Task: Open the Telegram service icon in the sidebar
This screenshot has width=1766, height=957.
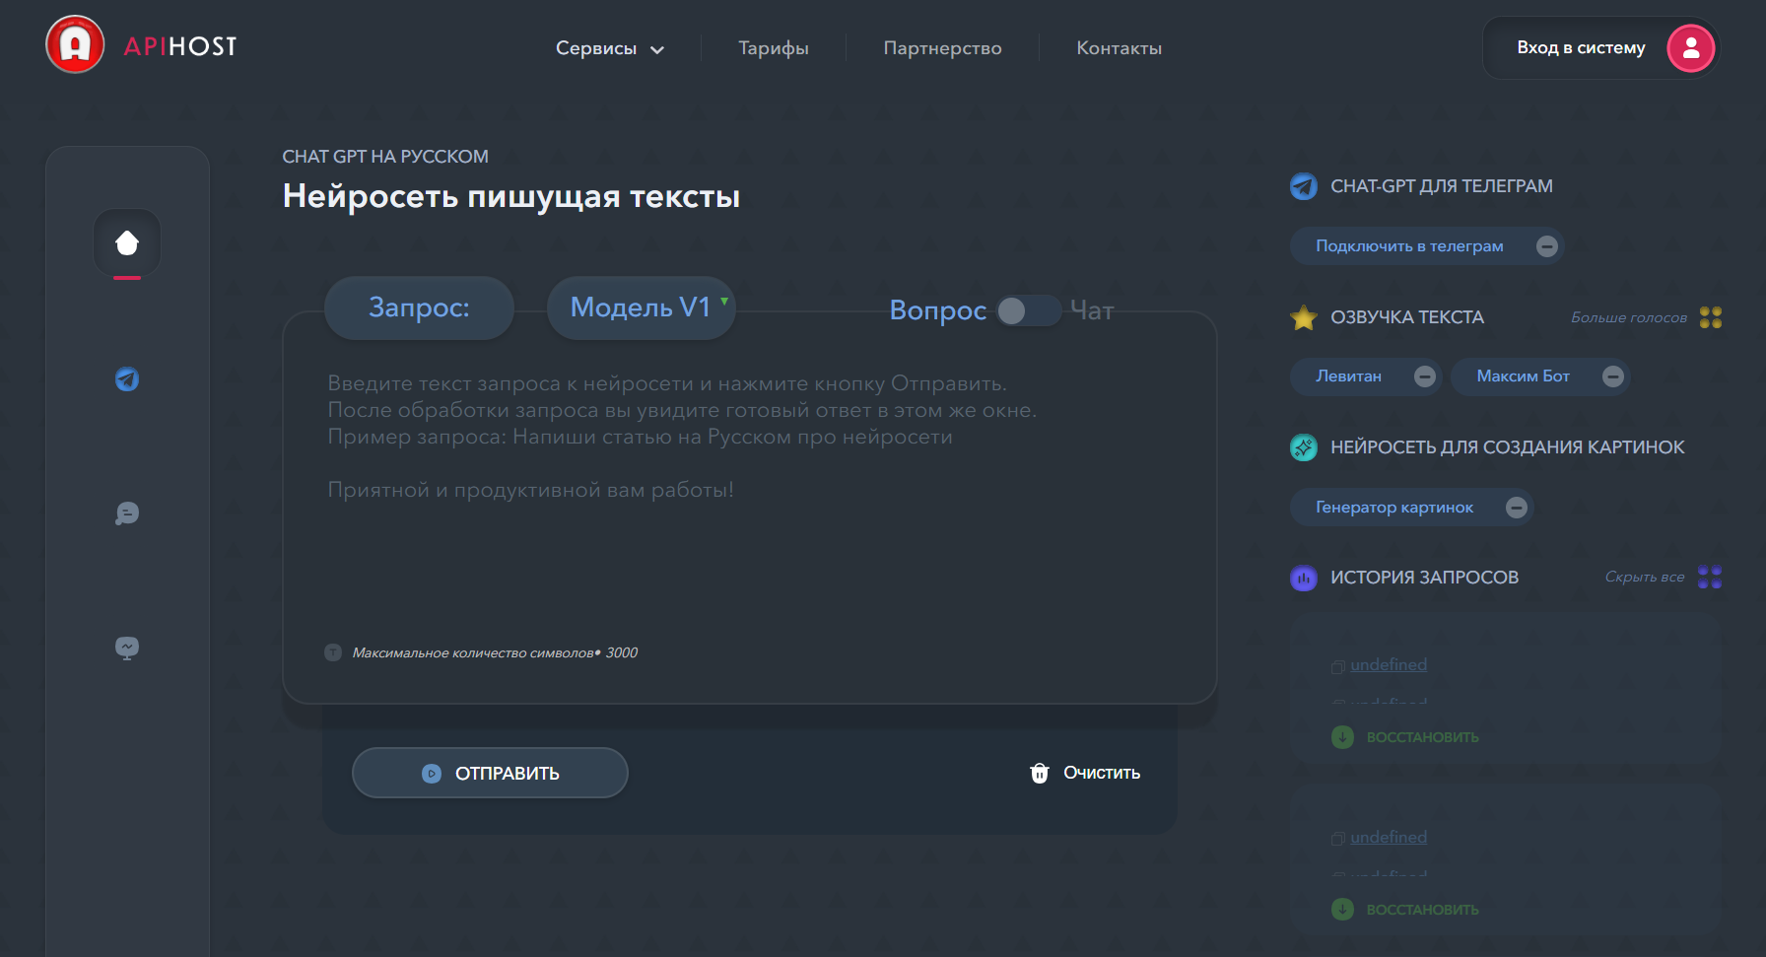Action: 126,379
